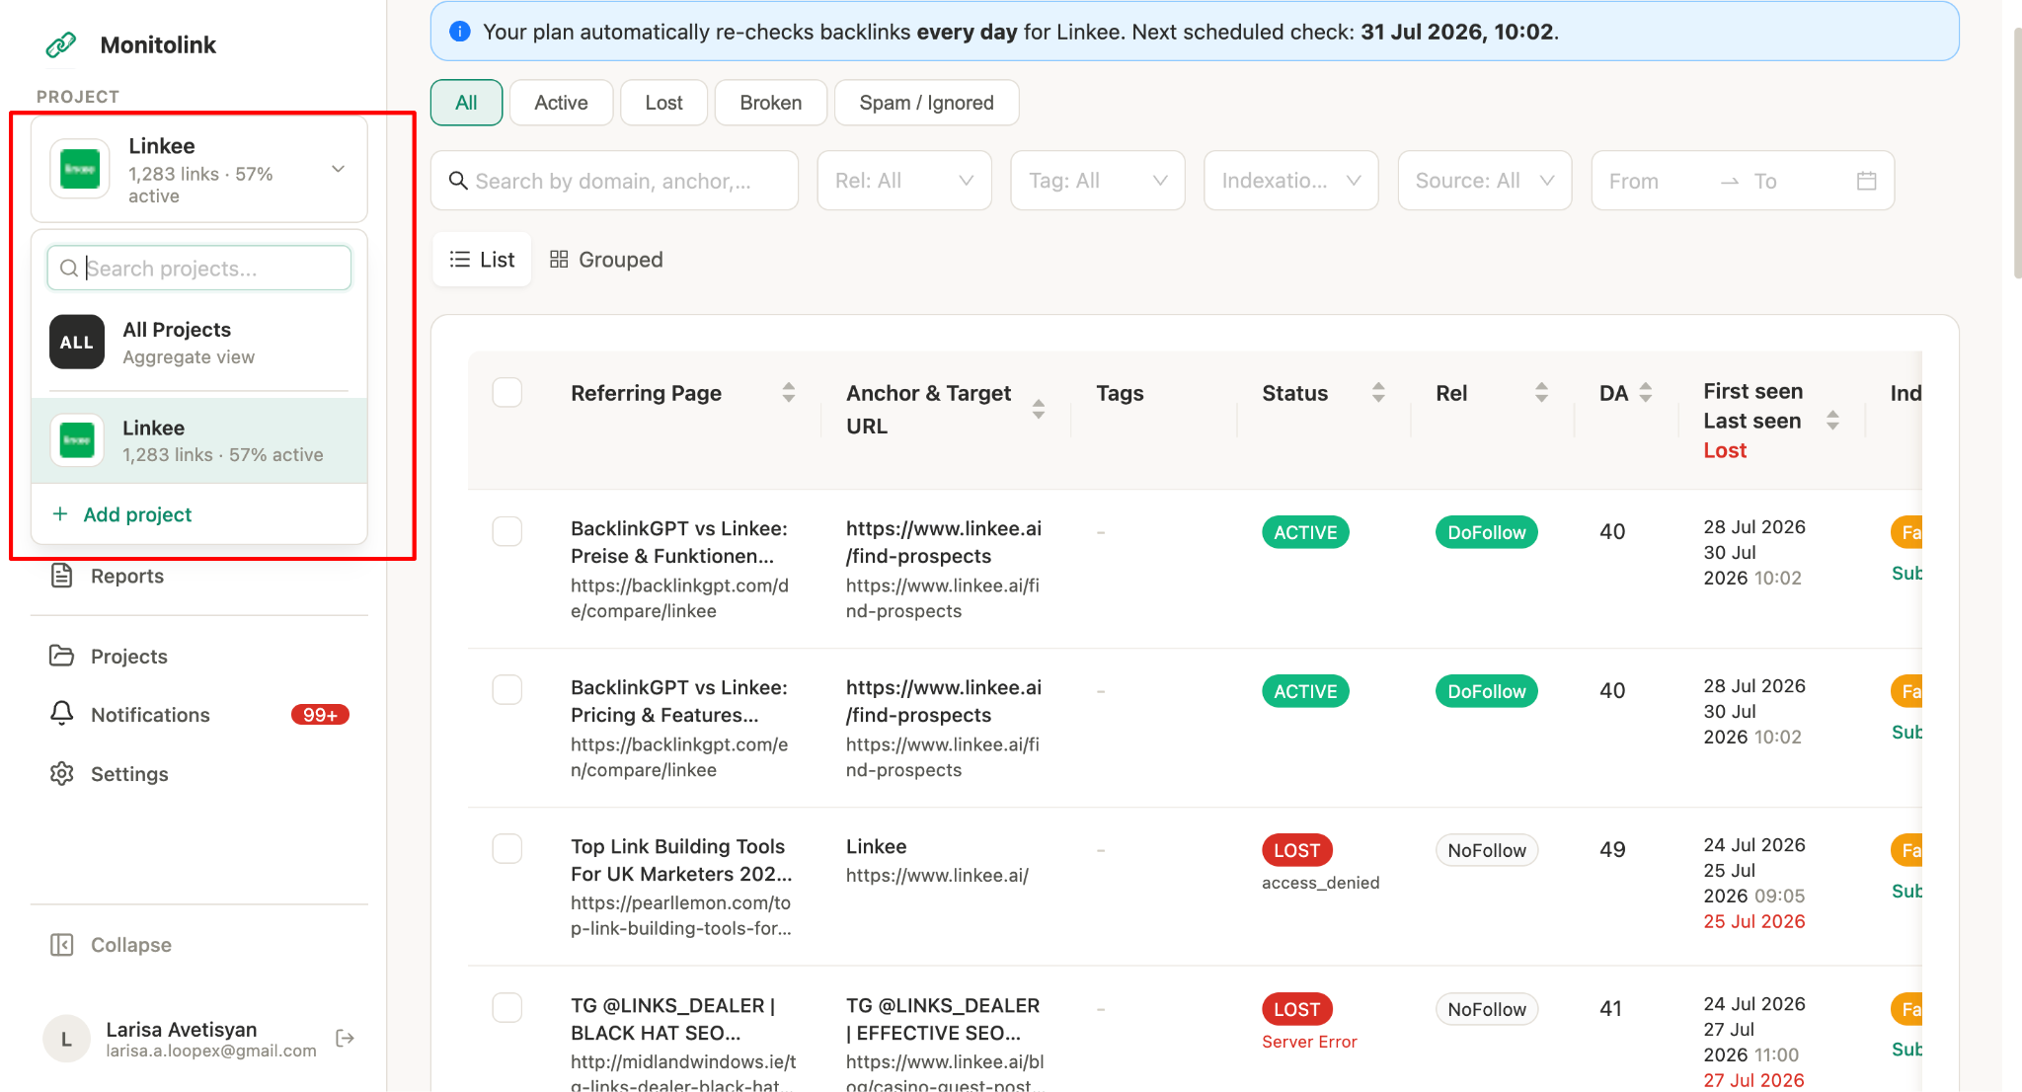Click the Linkee green logo in project selector
The image size is (2022, 1092).
[80, 169]
